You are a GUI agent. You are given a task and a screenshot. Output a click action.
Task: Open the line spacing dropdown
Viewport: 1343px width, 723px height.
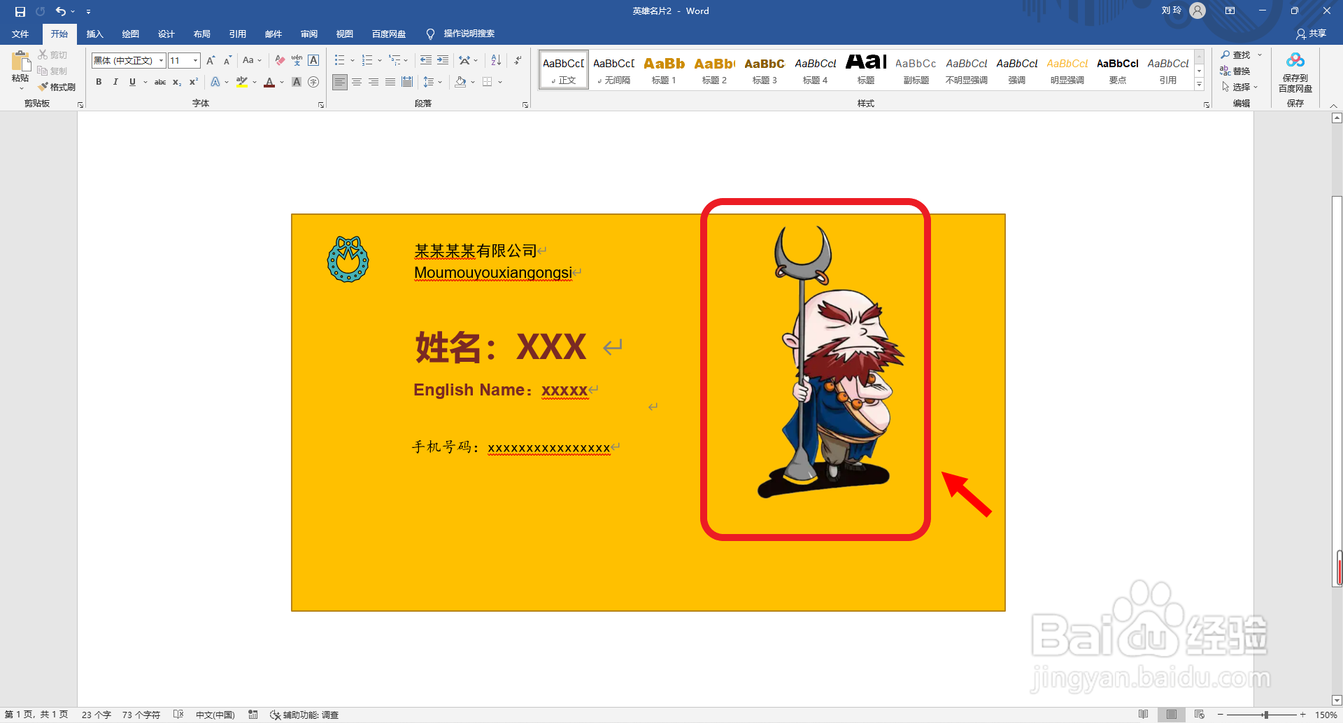[x=432, y=82]
